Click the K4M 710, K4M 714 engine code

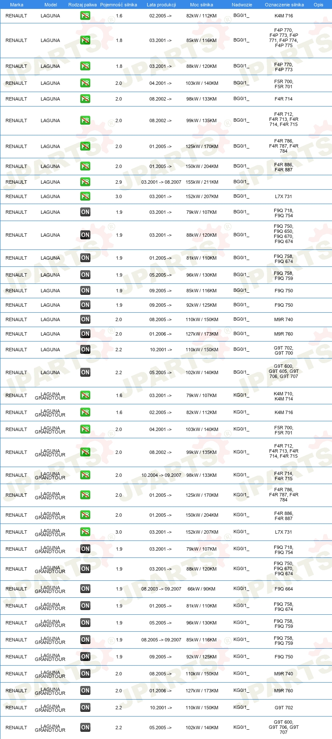(284, 396)
